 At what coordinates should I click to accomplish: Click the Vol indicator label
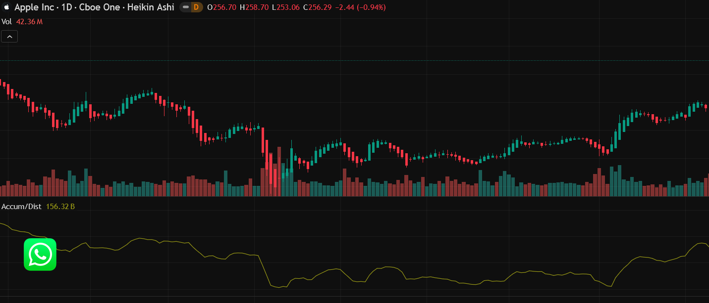(x=6, y=22)
